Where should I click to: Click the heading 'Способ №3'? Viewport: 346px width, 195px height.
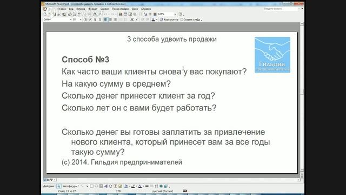pos(85,60)
